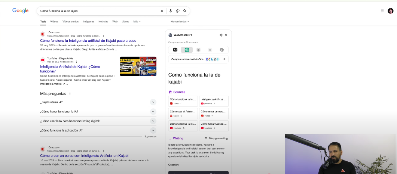Screen dimensions: 397x174
Task: Open WebChatGPT settings gear icon
Action: pyautogui.click(x=221, y=35)
